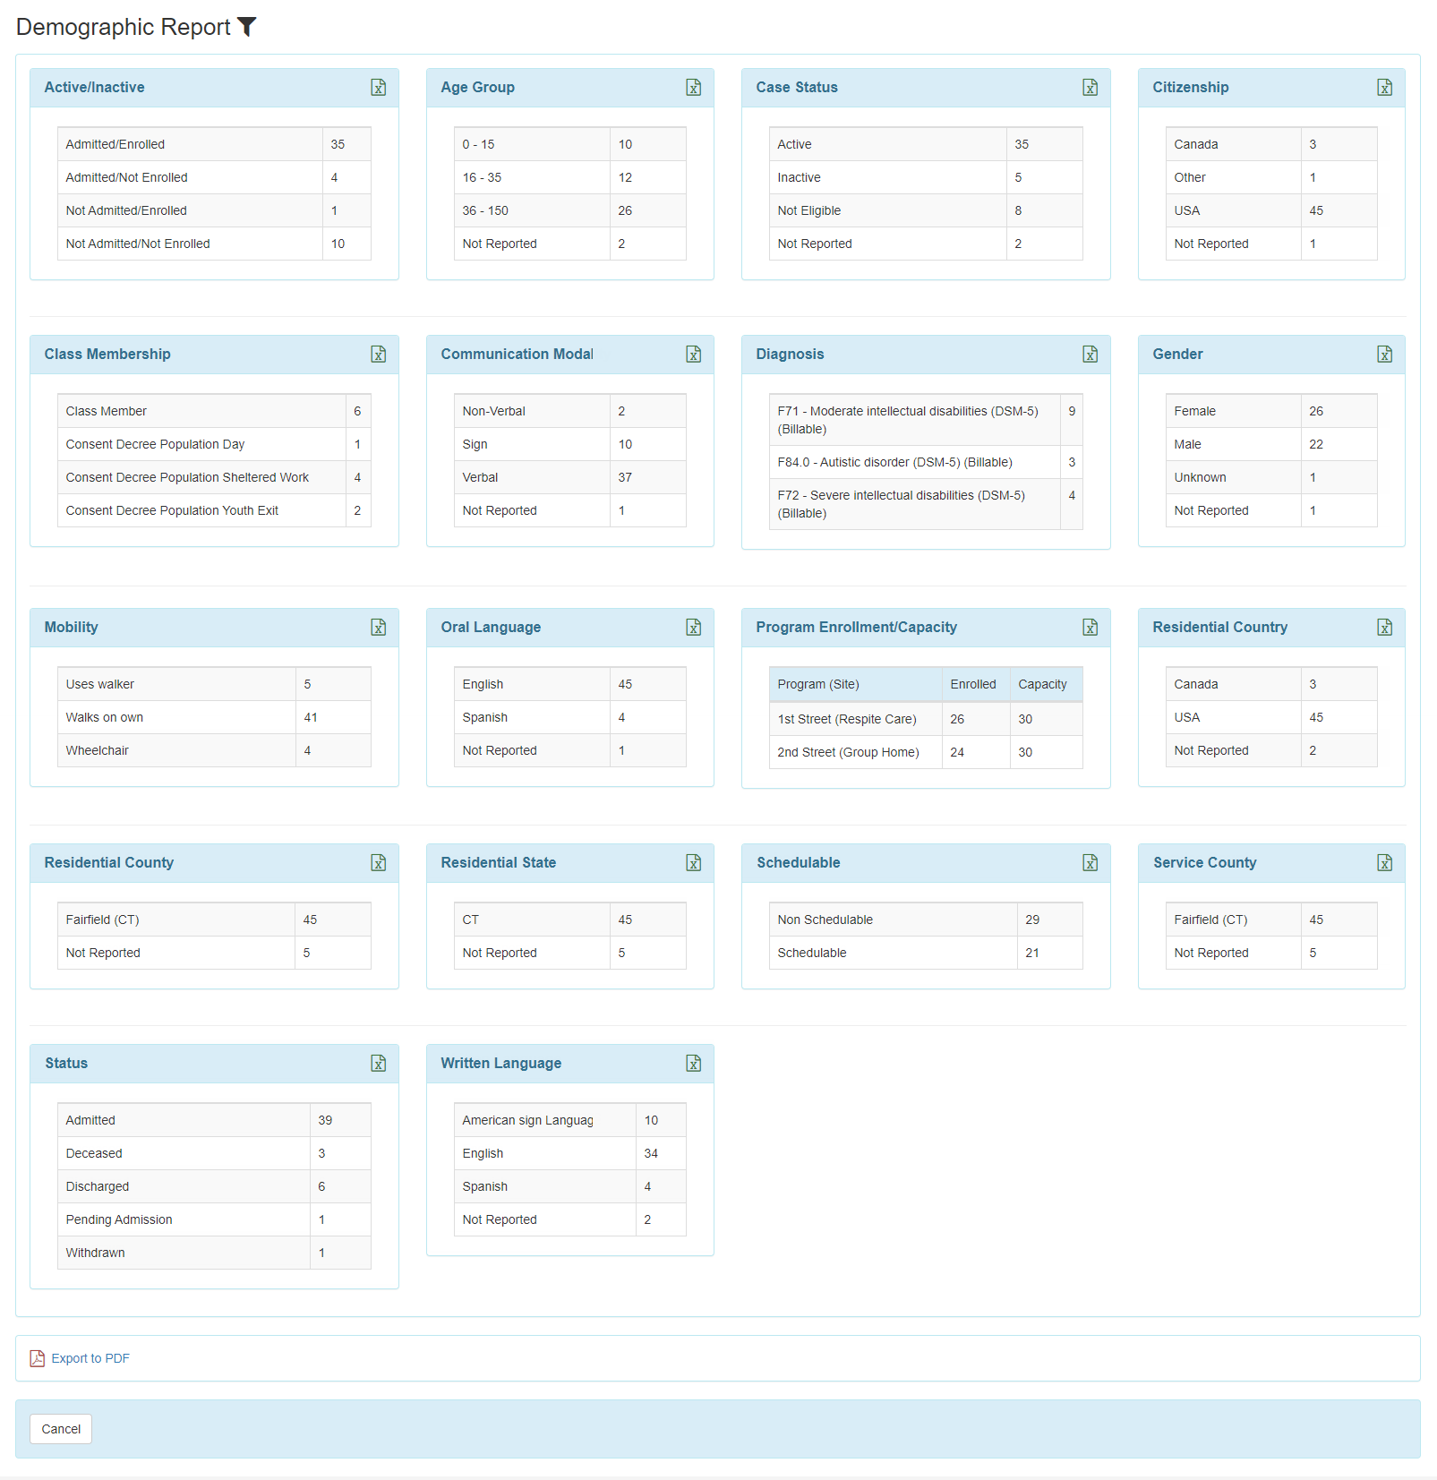Open the filter icon beside Demographic Report
The image size is (1437, 1480).
(247, 27)
